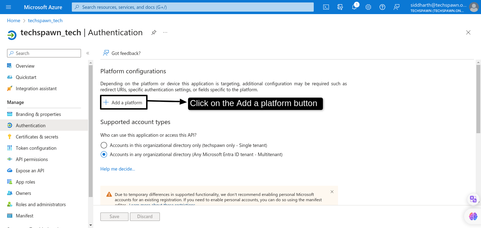Click the Help question mark icon
481x228 pixels.
tap(382, 7)
